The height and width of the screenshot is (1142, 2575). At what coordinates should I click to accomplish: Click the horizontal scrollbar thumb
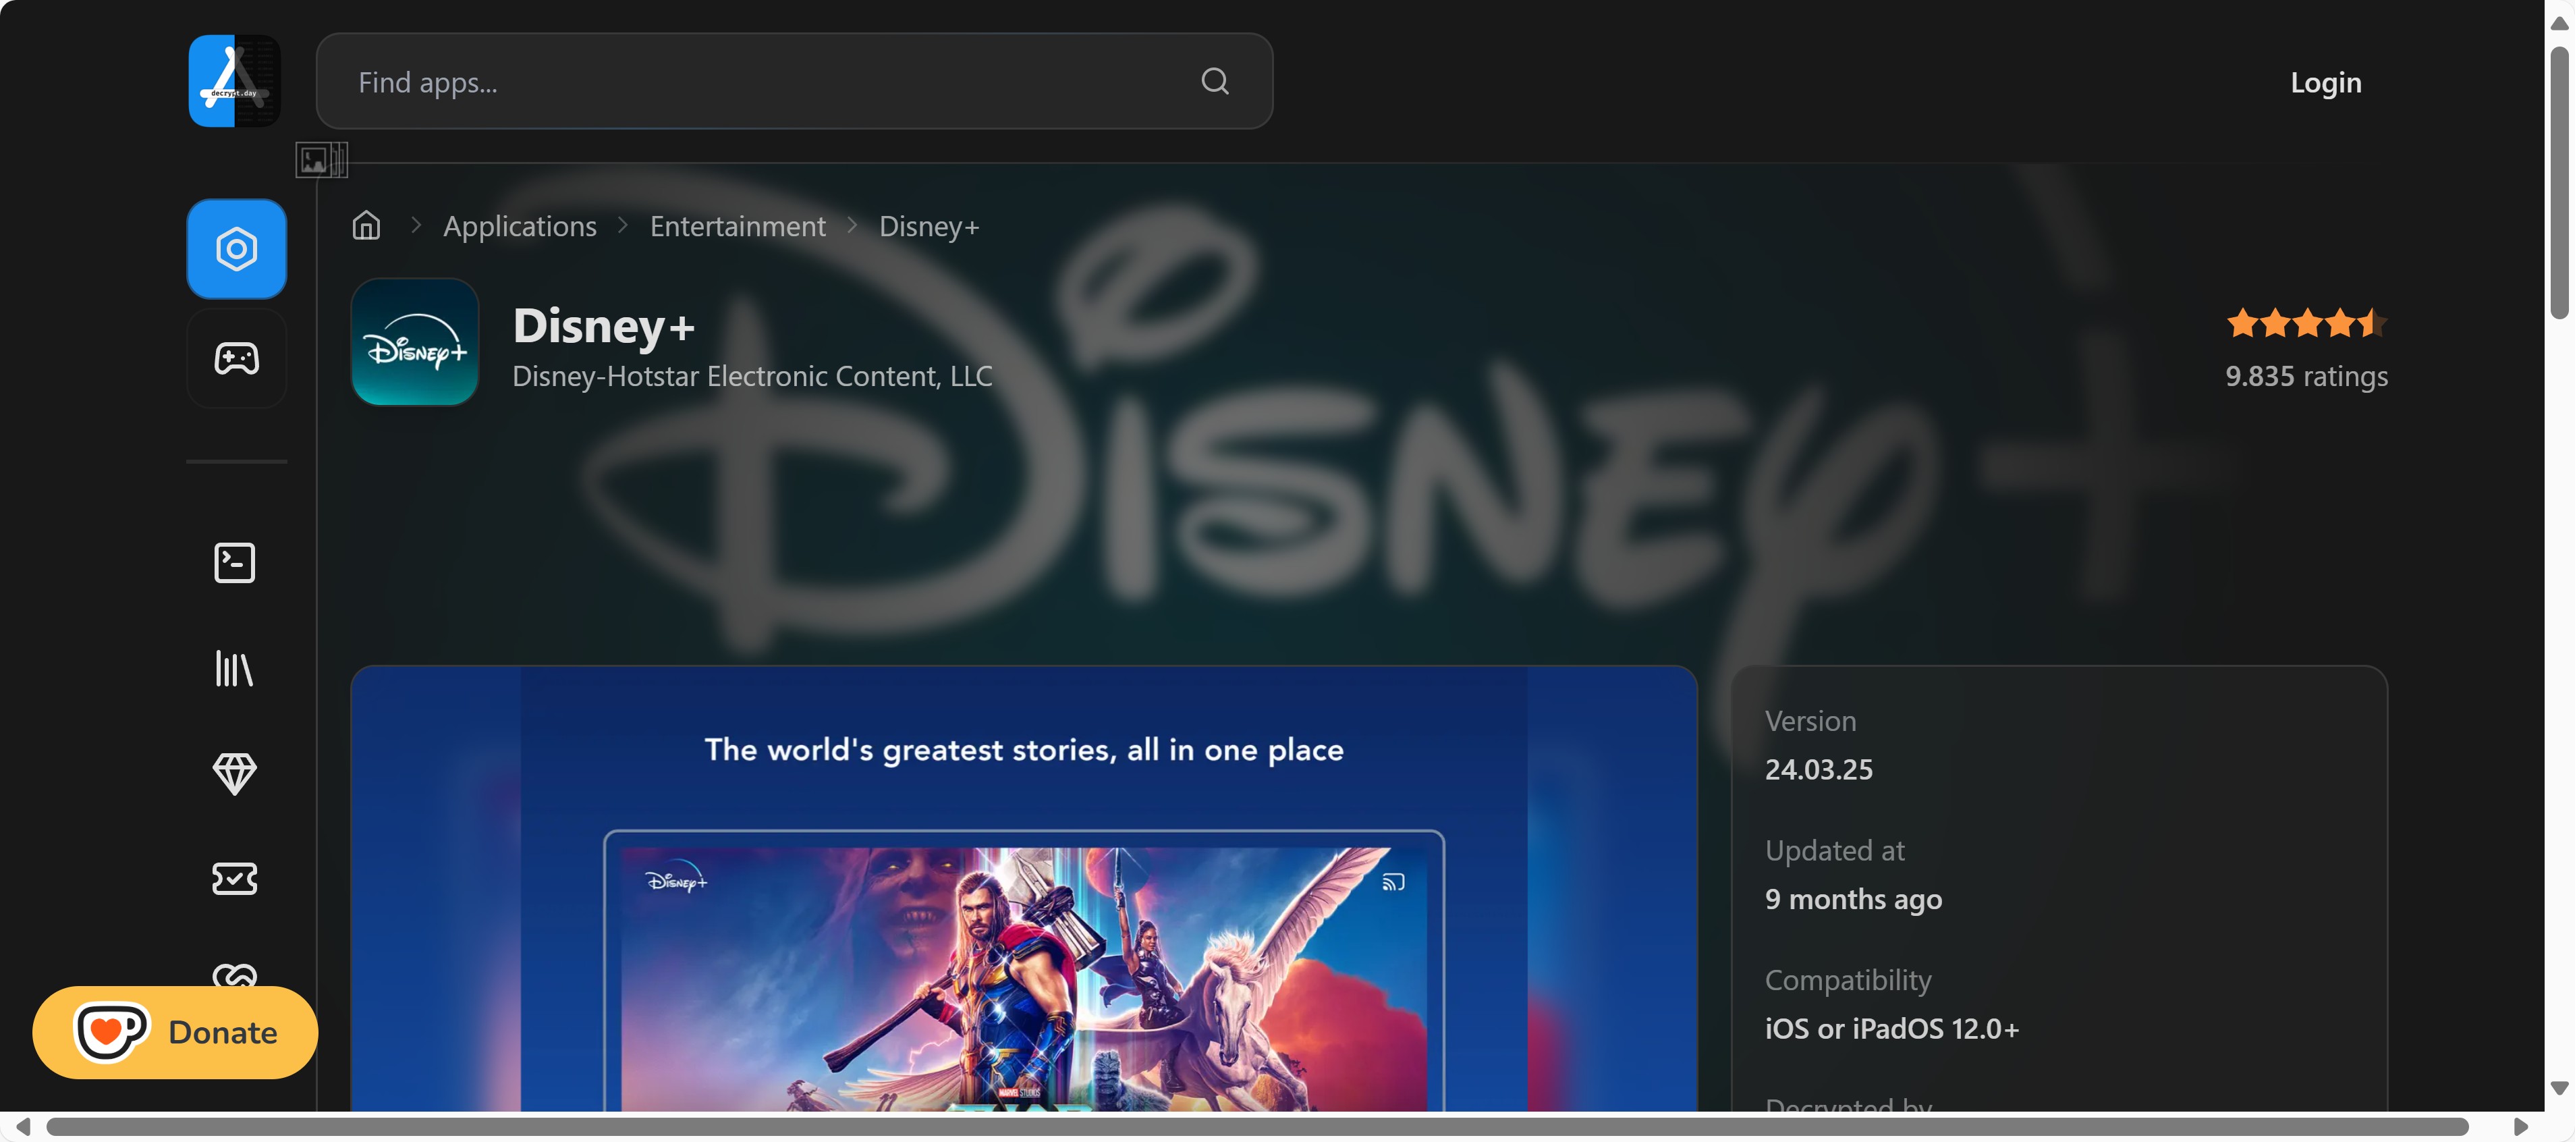click(1258, 1127)
